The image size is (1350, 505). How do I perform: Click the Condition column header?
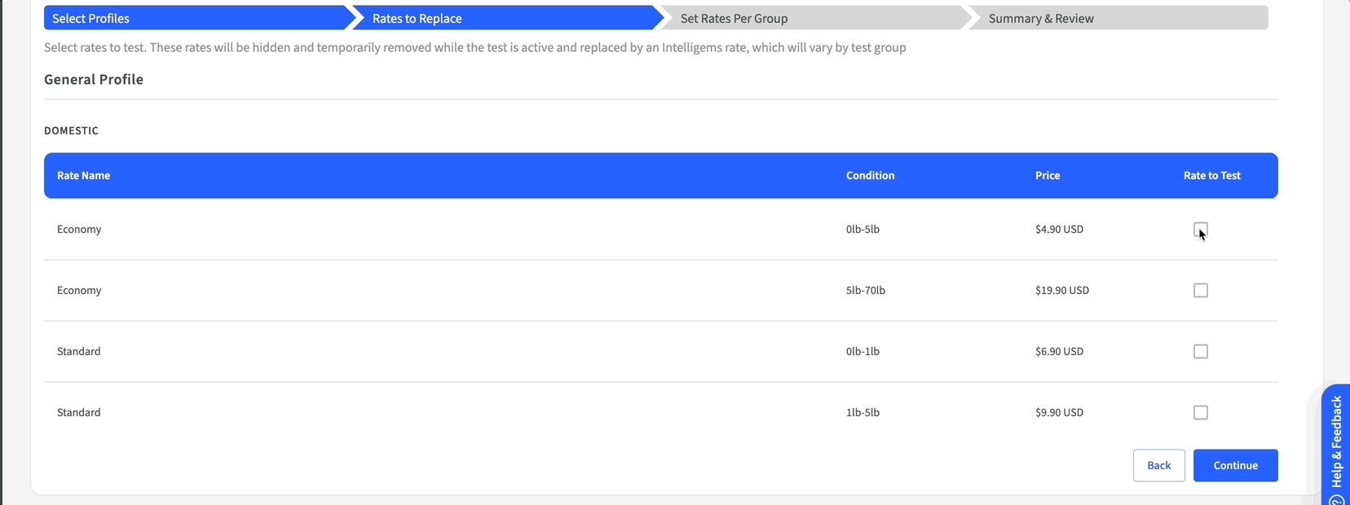pos(870,176)
